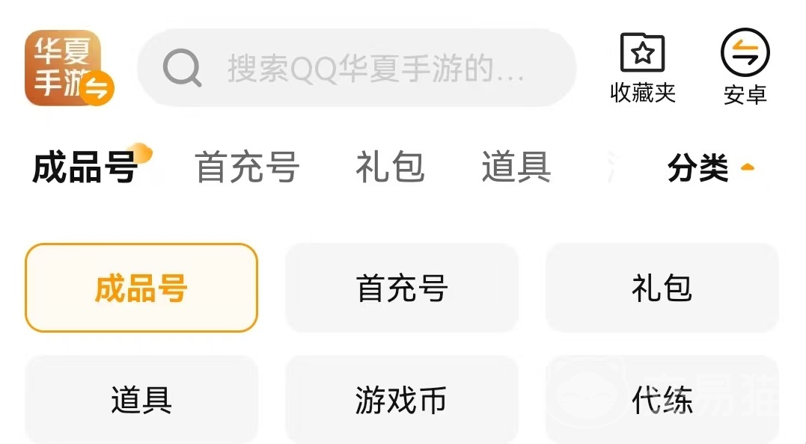The height and width of the screenshot is (444, 806).
Task: Select the highlighted 成品号 category chip
Action: click(141, 288)
